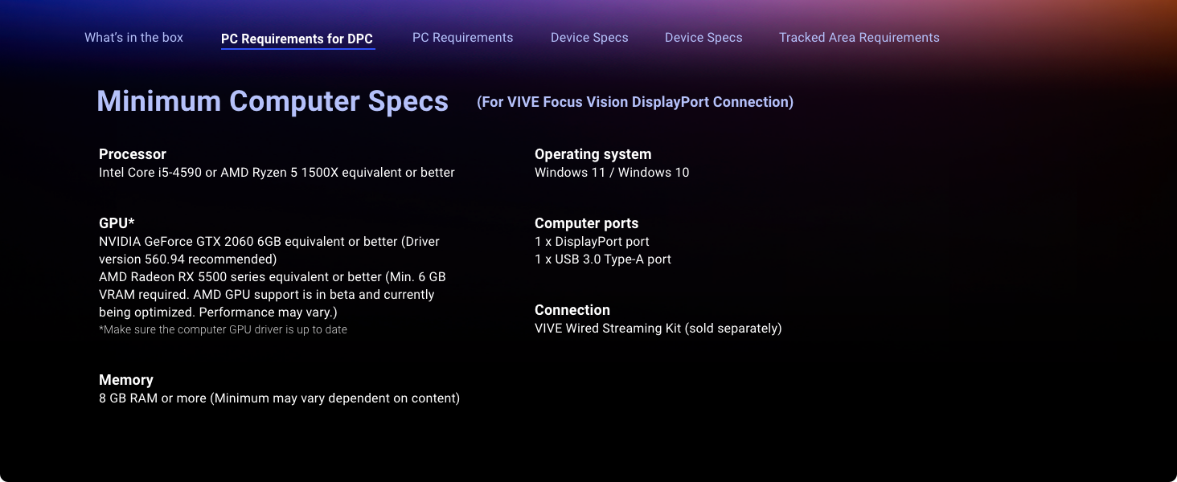Click the Operating system heading

click(593, 154)
